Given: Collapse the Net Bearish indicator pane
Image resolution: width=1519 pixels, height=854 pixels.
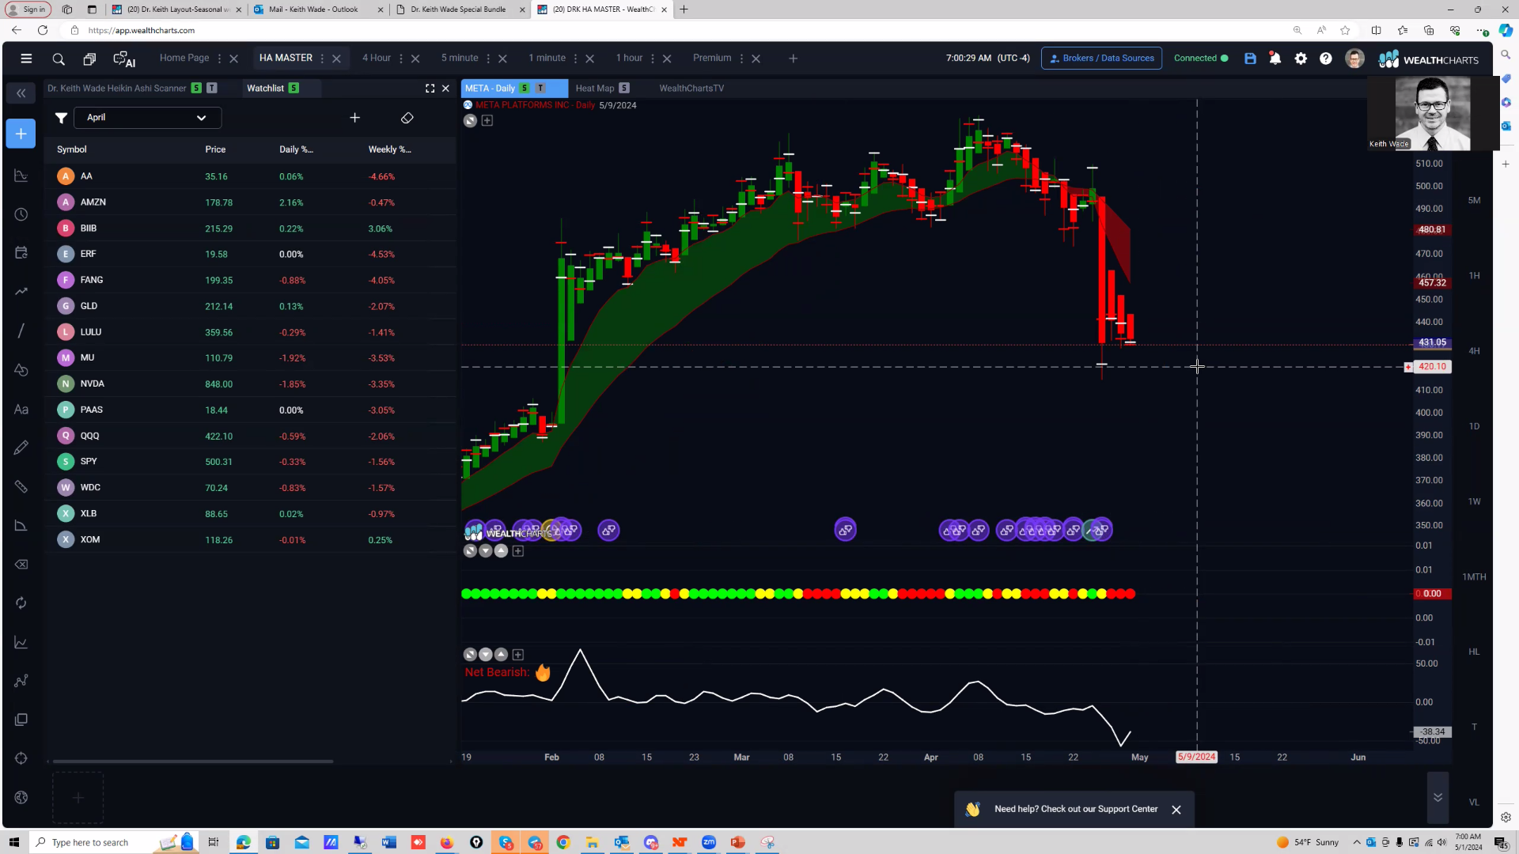Looking at the screenshot, I should click(486, 655).
